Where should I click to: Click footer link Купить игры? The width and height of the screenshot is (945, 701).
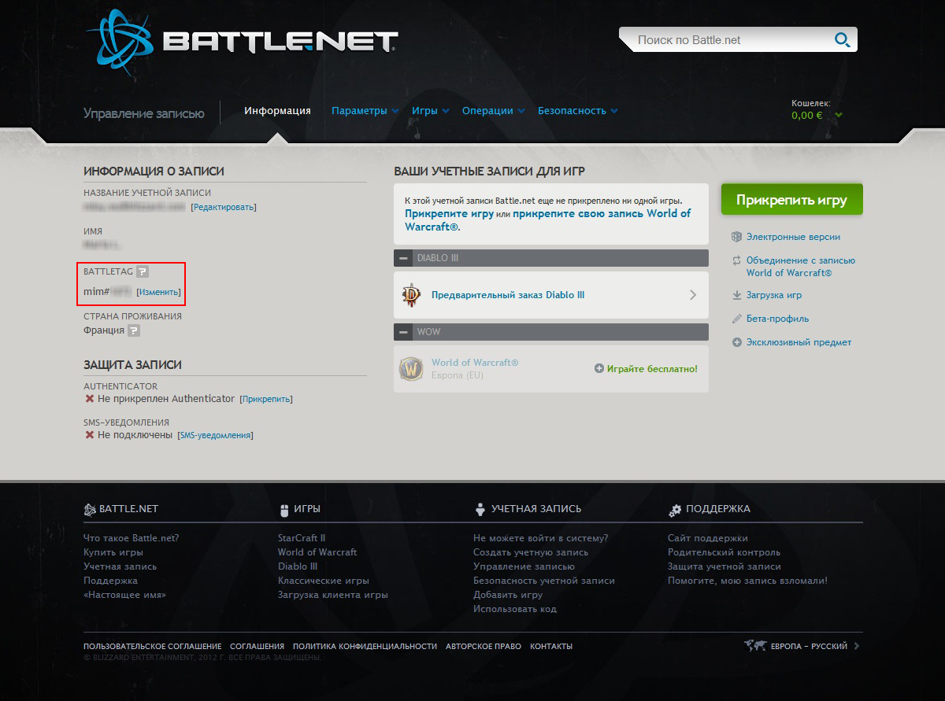tap(113, 552)
